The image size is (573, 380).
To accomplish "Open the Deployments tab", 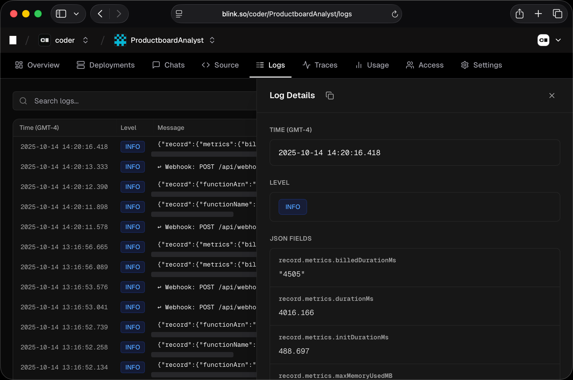I will pos(106,65).
